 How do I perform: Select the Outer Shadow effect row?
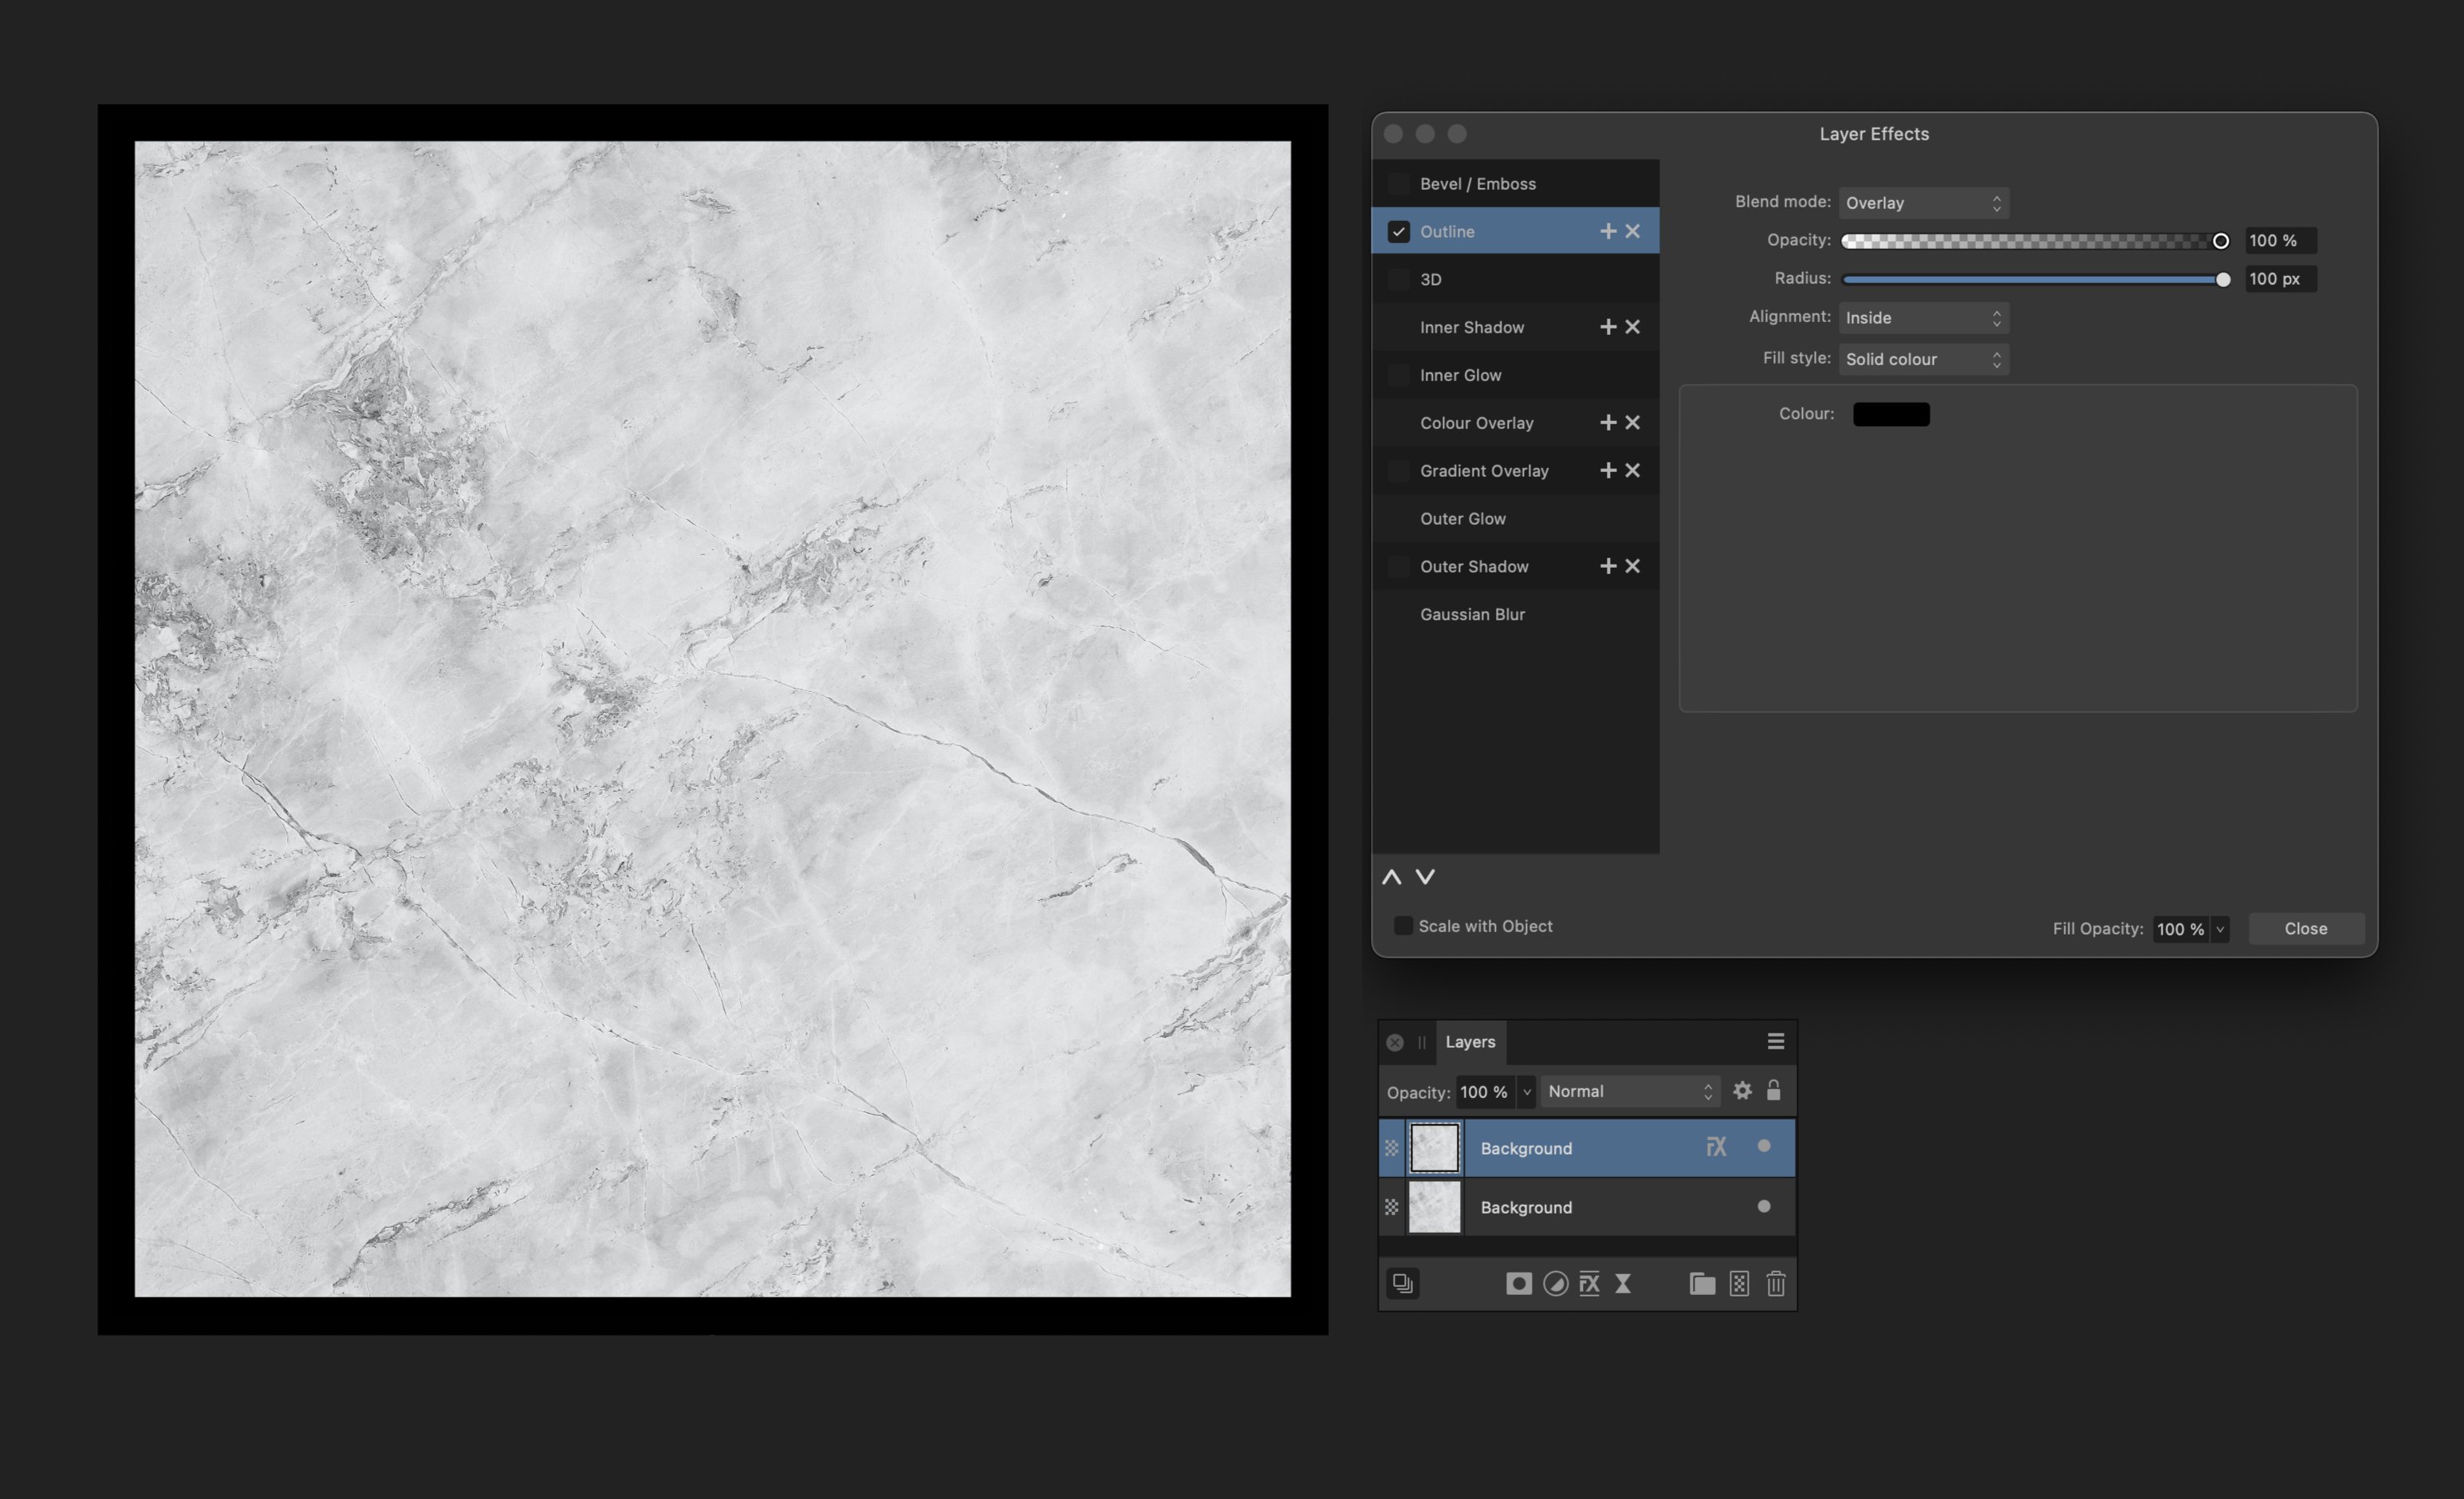1514,566
